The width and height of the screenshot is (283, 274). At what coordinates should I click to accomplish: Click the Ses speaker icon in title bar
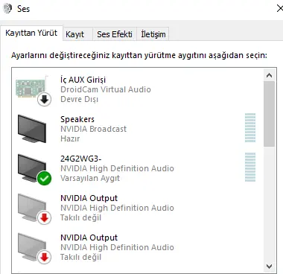click(x=7, y=8)
